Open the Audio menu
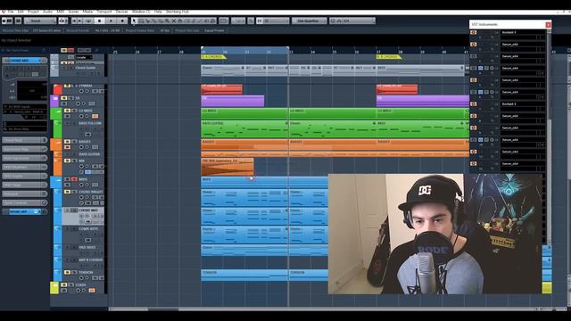This screenshot has width=571, height=321. (47, 12)
